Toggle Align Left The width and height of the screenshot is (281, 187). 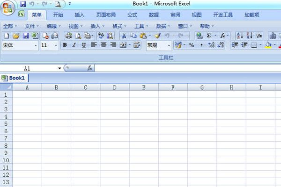[x=94, y=45]
